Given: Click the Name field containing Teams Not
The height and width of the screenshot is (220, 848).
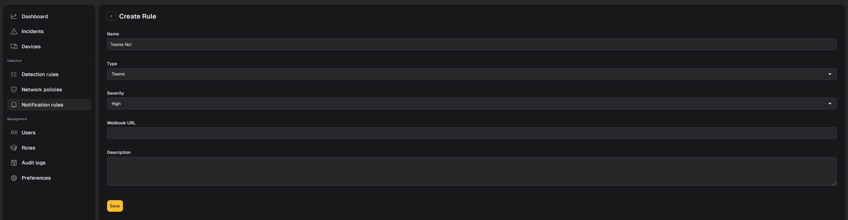Looking at the screenshot, I should coord(472,44).
